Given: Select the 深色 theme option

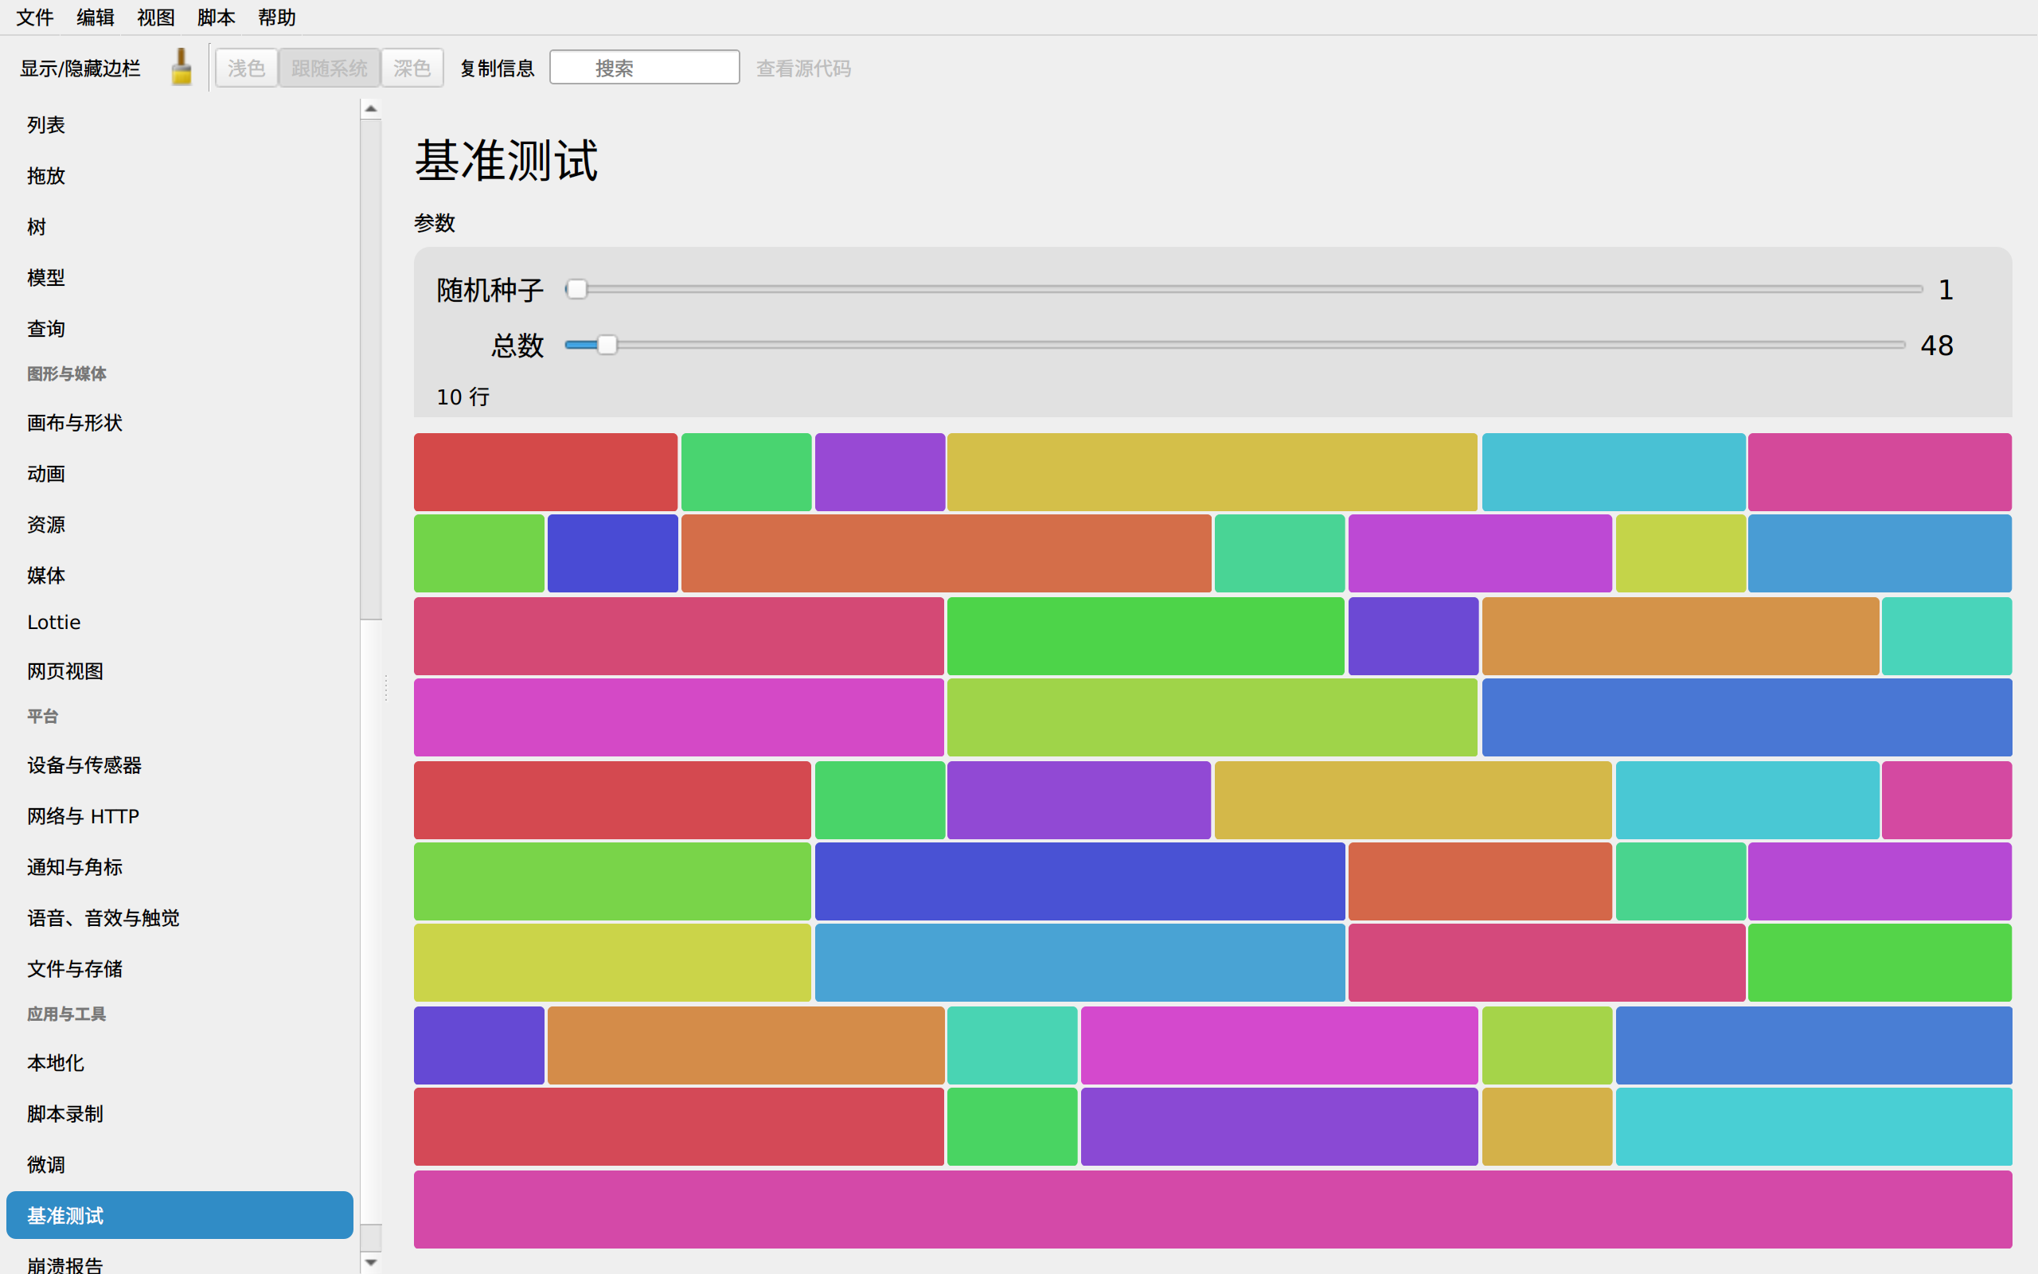Looking at the screenshot, I should click(x=412, y=68).
